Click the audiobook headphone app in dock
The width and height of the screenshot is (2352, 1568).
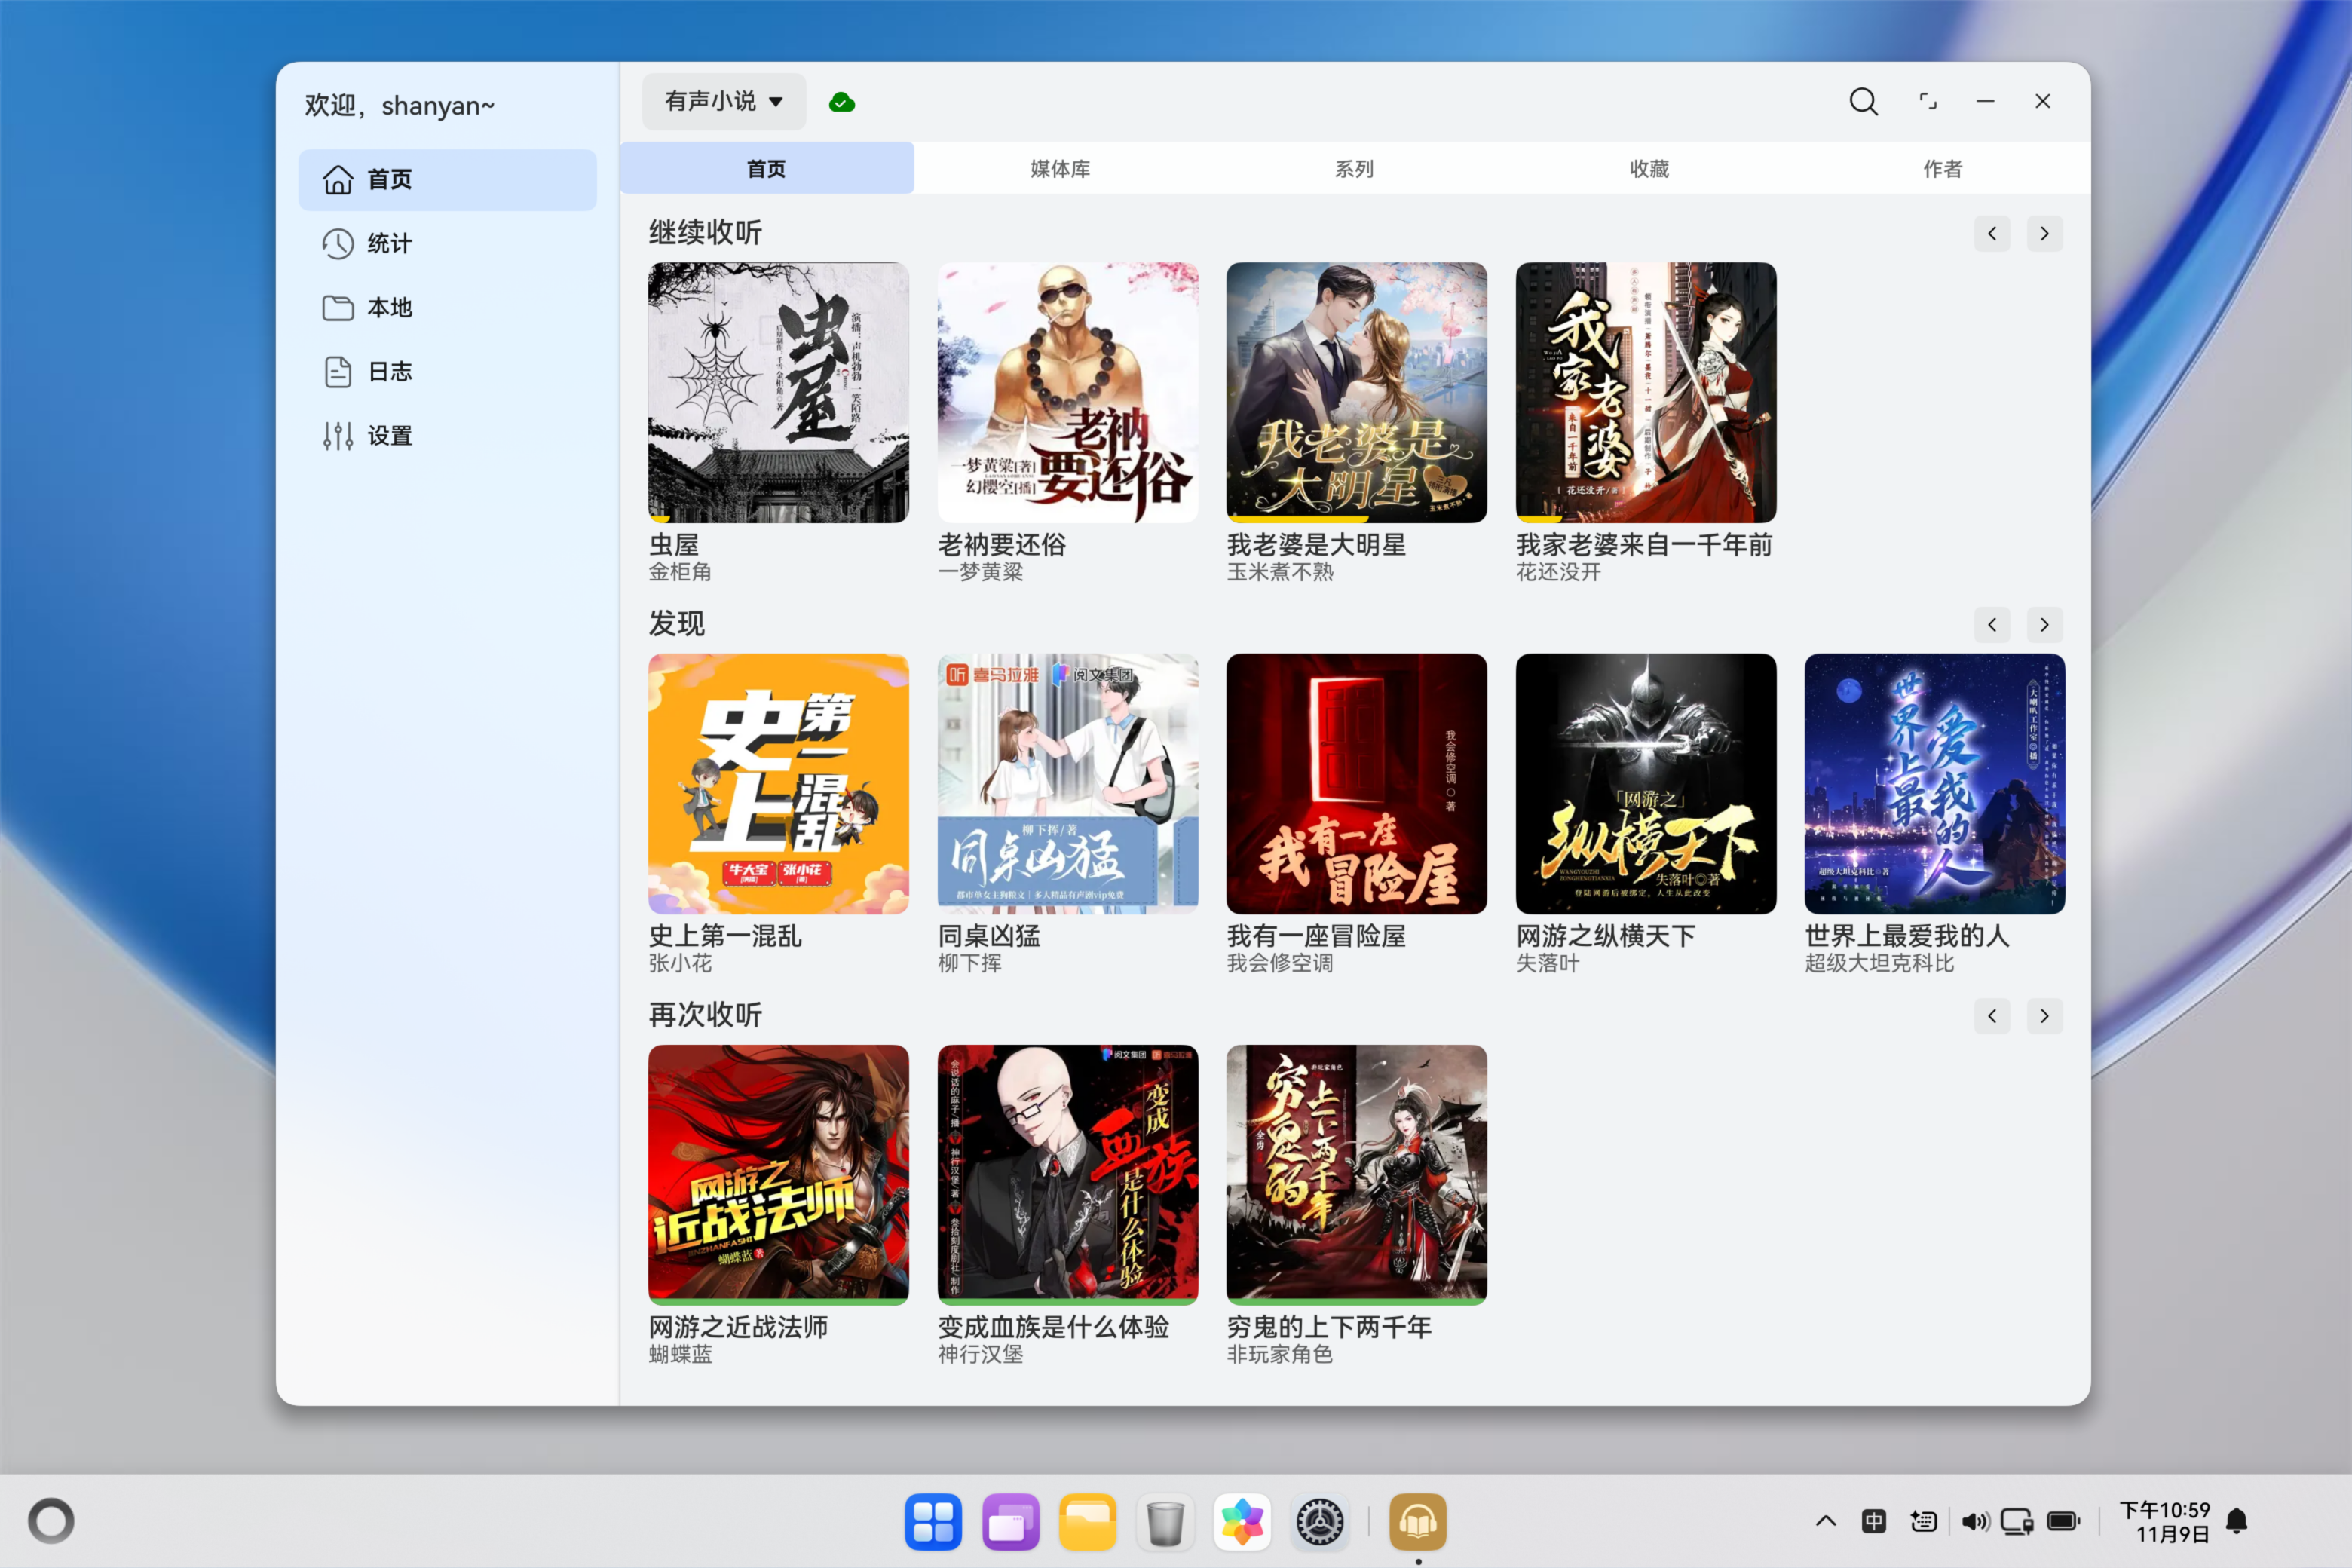(1417, 1522)
